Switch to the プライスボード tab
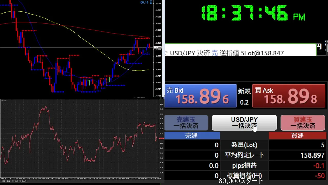The image size is (328, 185). (16, 181)
